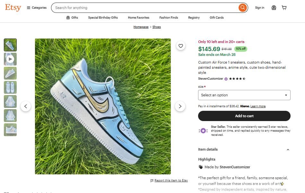Open the size Select an option dropdown

(x=244, y=95)
